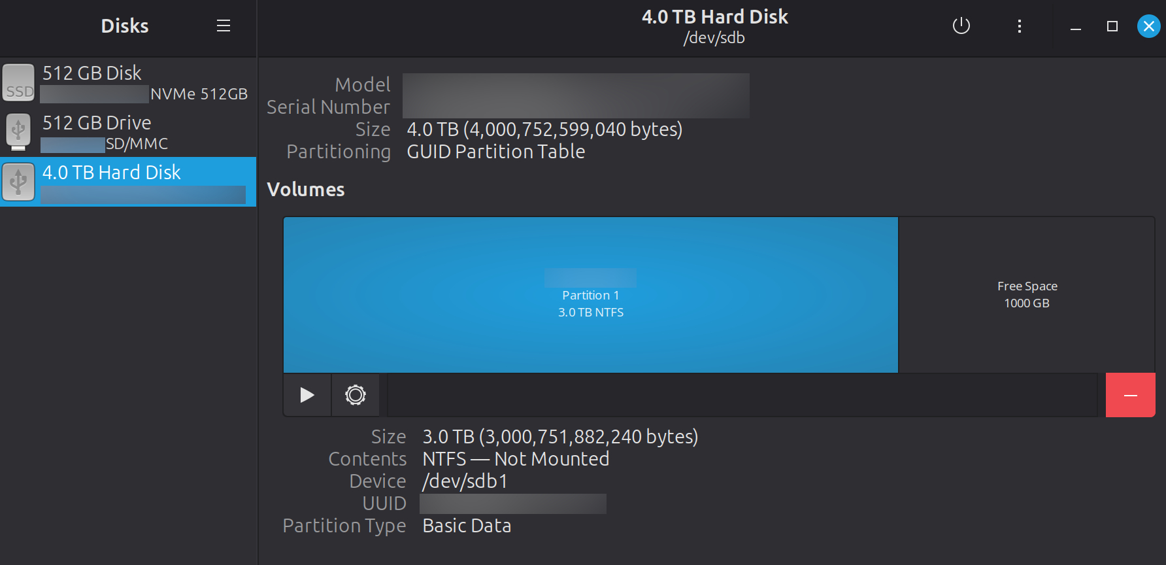
Task: Open additional partition options gear
Action: (356, 395)
